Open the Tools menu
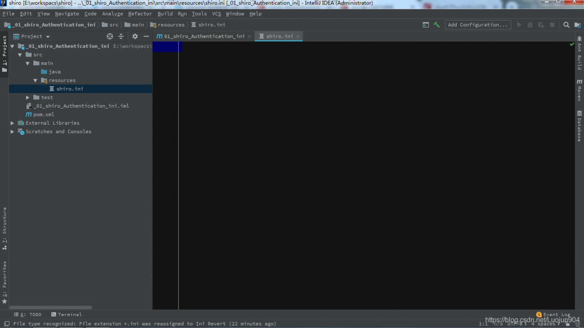584x328 pixels. [x=199, y=14]
